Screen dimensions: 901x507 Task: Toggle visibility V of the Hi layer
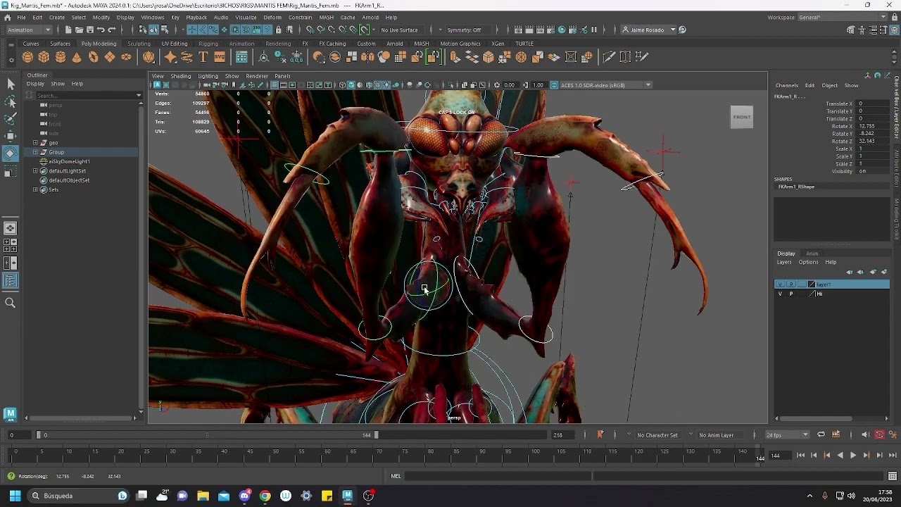(x=780, y=294)
